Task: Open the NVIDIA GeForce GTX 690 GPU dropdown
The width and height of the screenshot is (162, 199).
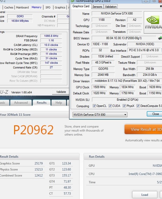Action: pyautogui.click(x=100, y=115)
